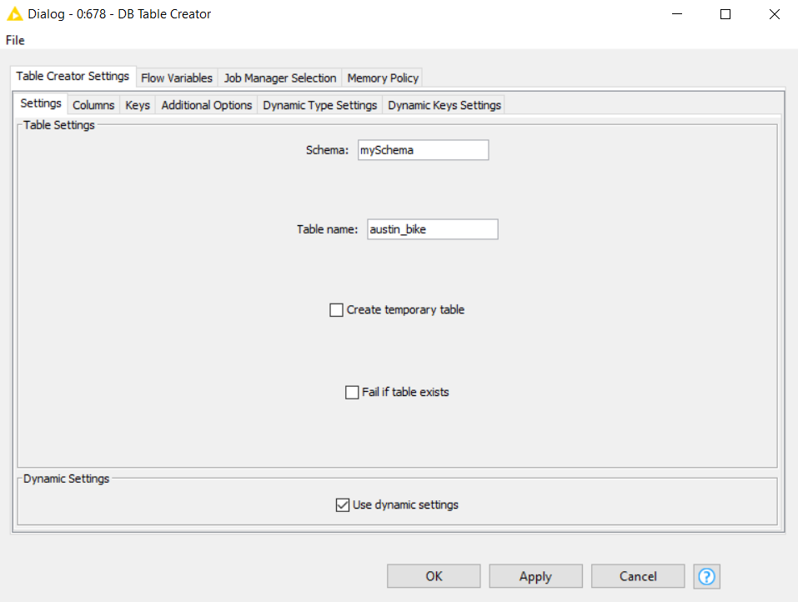Image resolution: width=798 pixels, height=602 pixels.
Task: Cancel the dialog
Action: [x=638, y=576]
